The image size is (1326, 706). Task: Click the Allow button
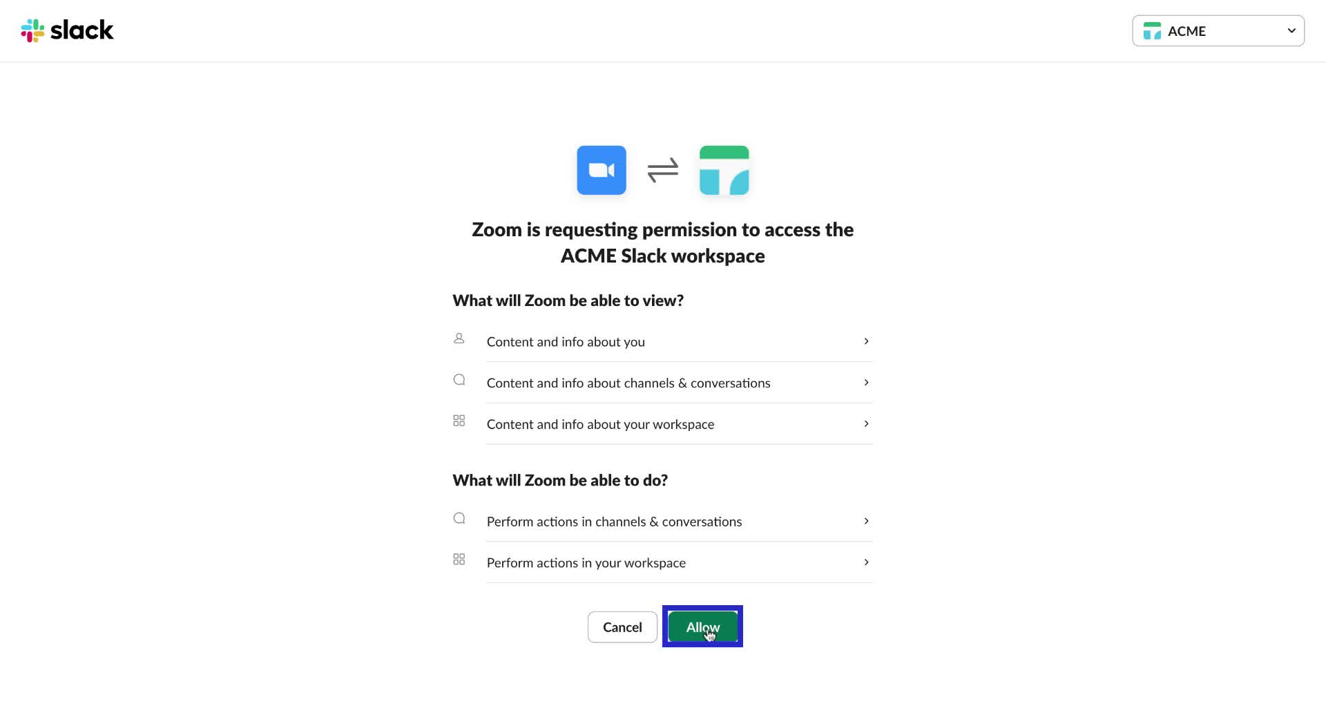click(x=702, y=626)
